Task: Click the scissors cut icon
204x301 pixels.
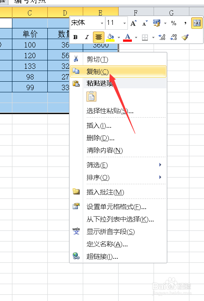Action: (76, 59)
